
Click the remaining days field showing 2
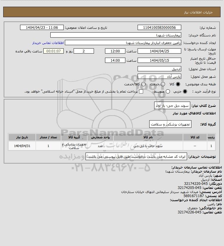pyautogui.click(x=84, y=51)
